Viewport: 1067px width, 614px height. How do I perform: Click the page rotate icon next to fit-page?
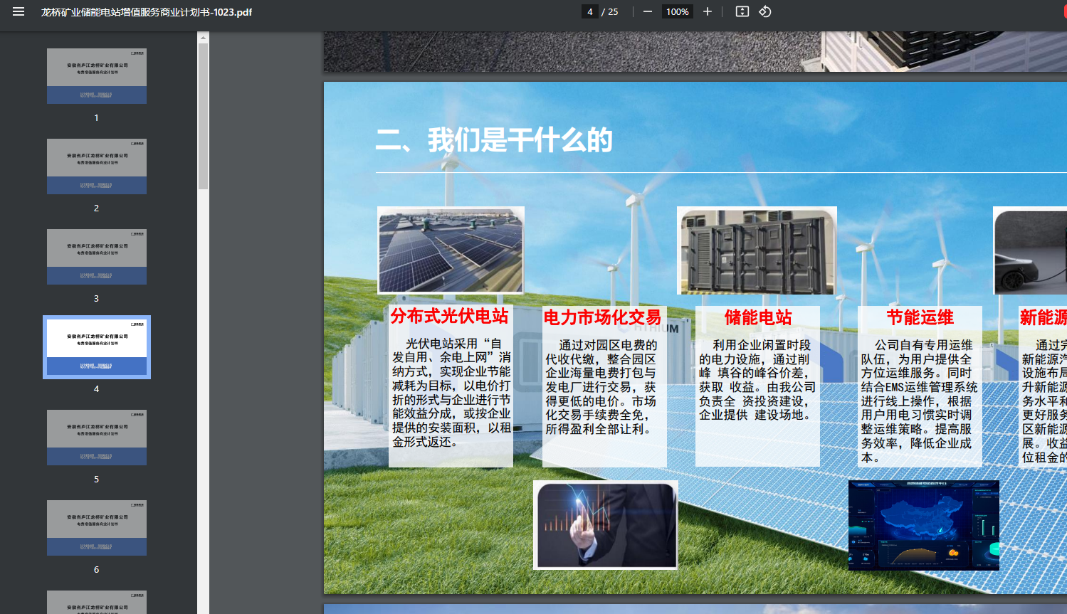pyautogui.click(x=765, y=11)
